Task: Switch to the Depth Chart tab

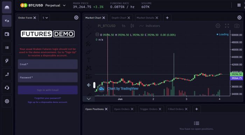Action: tap(119, 18)
